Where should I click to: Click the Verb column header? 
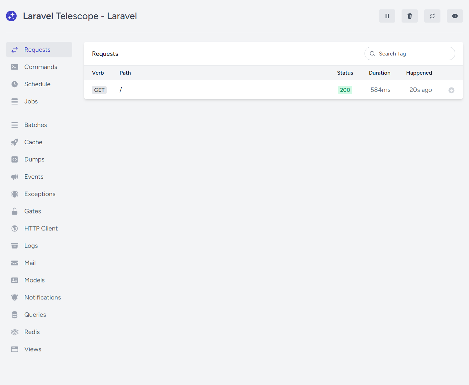98,73
